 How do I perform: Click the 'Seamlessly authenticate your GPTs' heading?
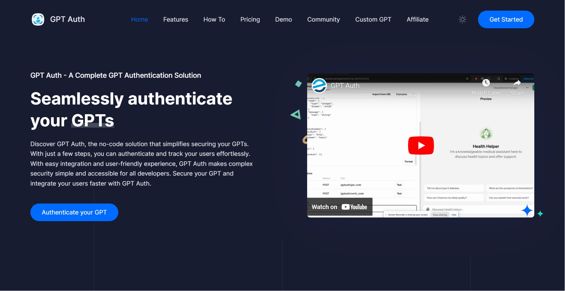coord(131,110)
